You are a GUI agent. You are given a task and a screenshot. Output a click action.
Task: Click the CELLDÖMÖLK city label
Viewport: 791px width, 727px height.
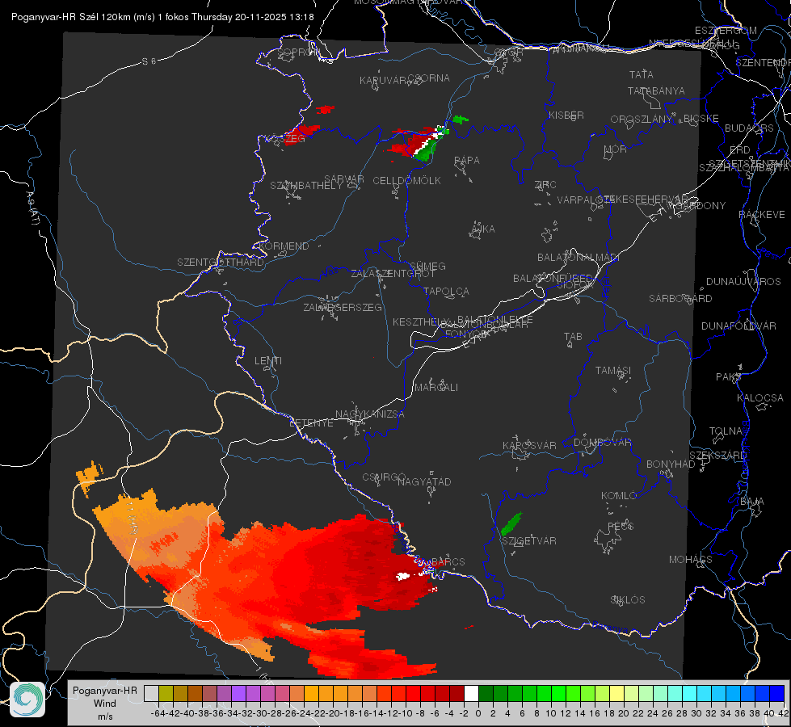(406, 180)
